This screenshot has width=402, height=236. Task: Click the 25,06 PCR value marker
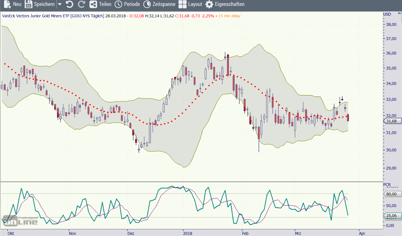(393, 216)
